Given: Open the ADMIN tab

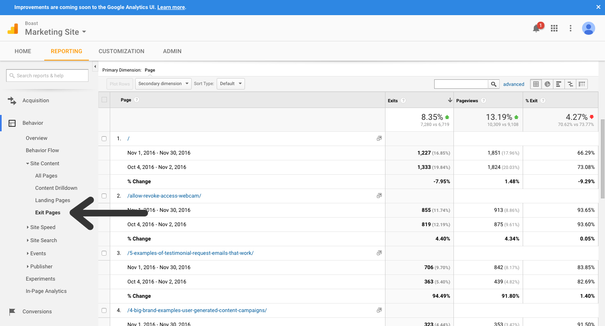Looking at the screenshot, I should pos(172,51).
